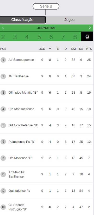The width and height of the screenshot is (94, 215).
Task: Click position 1 badge for Ad Samouquense
Action: 3,60
